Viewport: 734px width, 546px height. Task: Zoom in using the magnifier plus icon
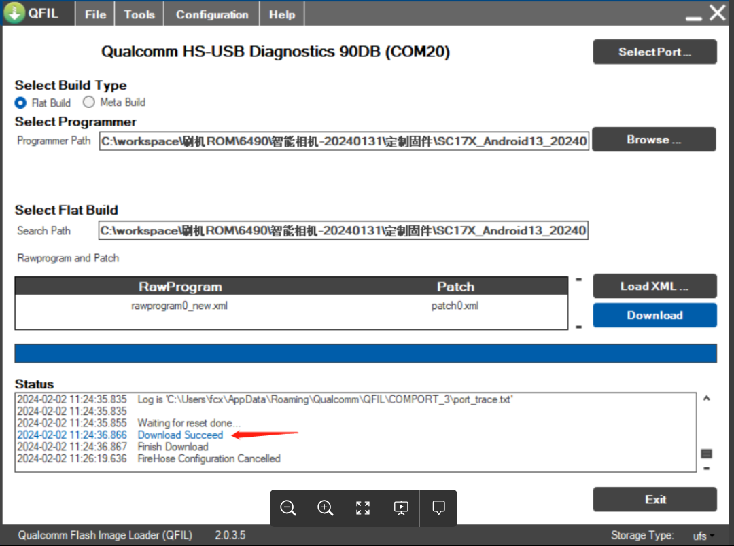pyautogui.click(x=326, y=508)
